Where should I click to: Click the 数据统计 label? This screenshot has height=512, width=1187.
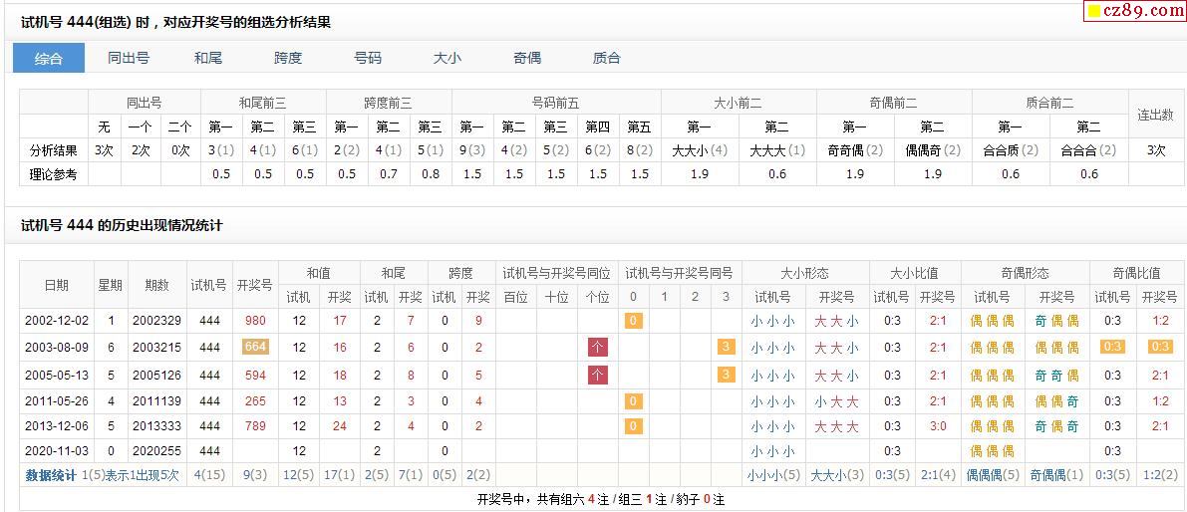tap(51, 476)
